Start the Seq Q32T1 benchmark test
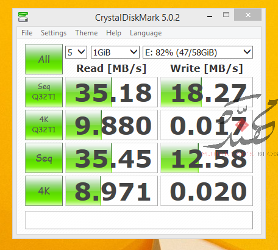 click(x=44, y=92)
